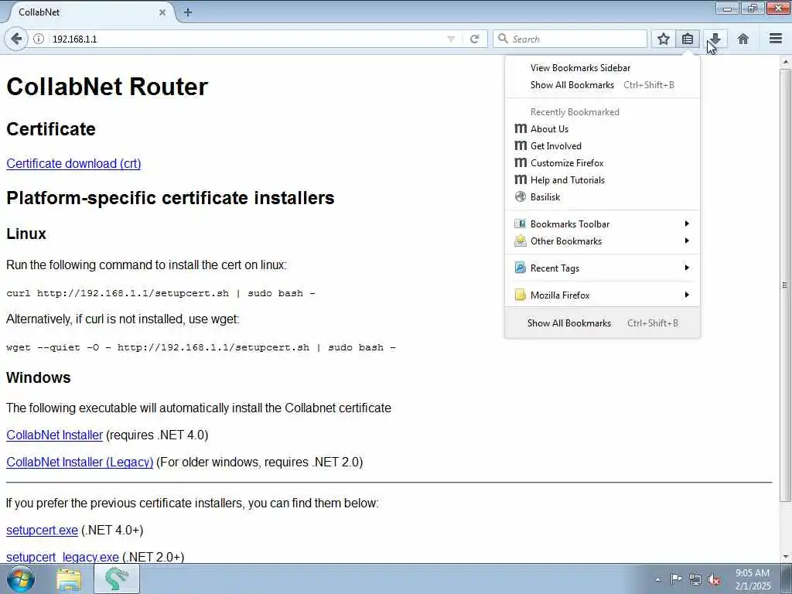
Task: Click the wget --quiet command text
Action: [x=200, y=347]
